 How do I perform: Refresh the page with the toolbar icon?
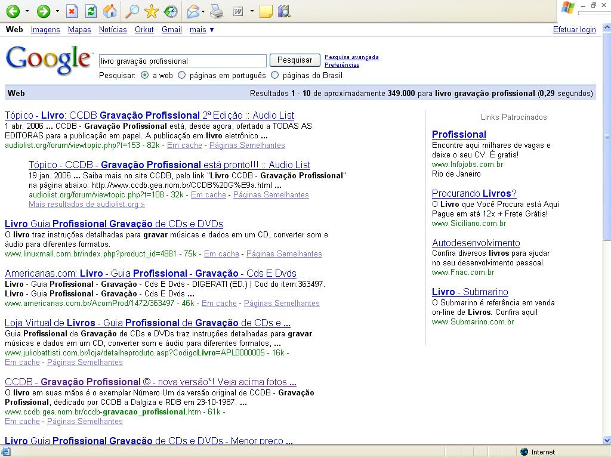click(91, 11)
